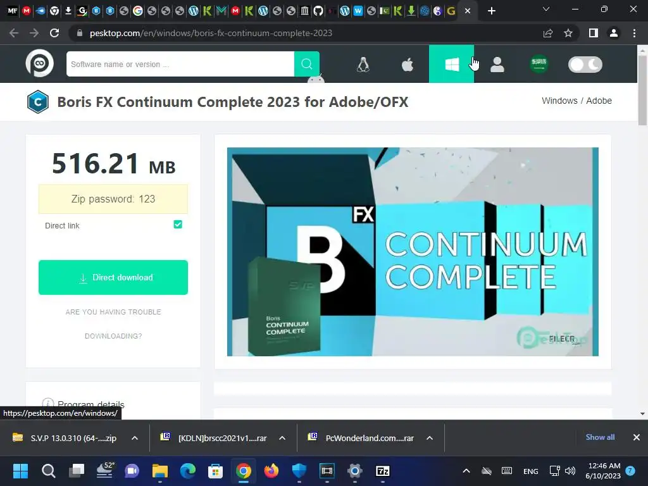This screenshot has height=486, width=648.
Task: Expand the tab search dropdown
Action: (x=546, y=9)
